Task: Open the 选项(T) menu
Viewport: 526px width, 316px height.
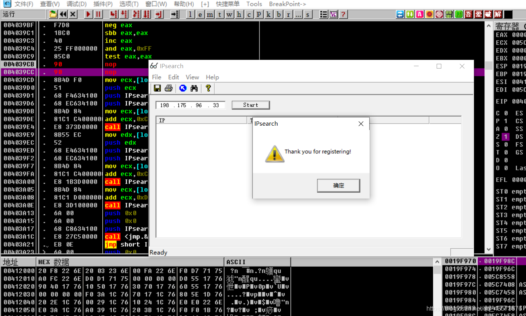Action: click(x=129, y=4)
